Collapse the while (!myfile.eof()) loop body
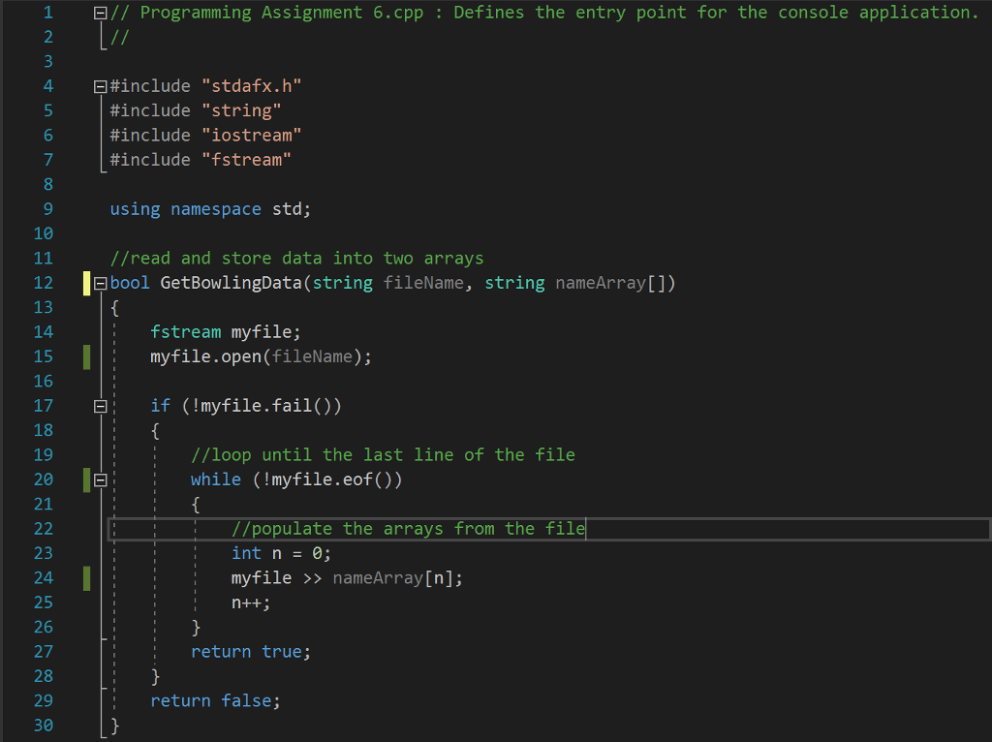The height and width of the screenshot is (742, 992). pos(100,479)
